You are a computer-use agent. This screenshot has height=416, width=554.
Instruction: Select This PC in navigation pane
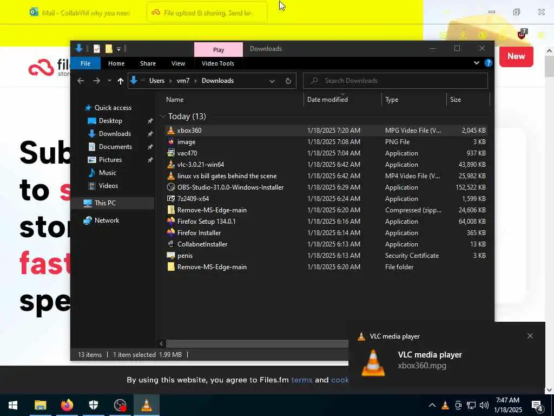pyautogui.click(x=105, y=203)
